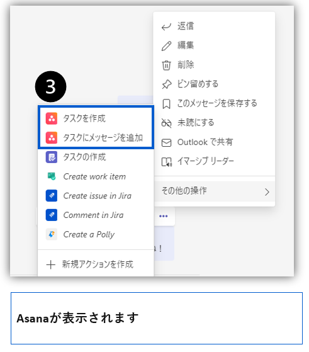Viewport: 309px width, 352px height.
Task: Click the Asana icon next to タスクを作成
Action: tap(52, 118)
